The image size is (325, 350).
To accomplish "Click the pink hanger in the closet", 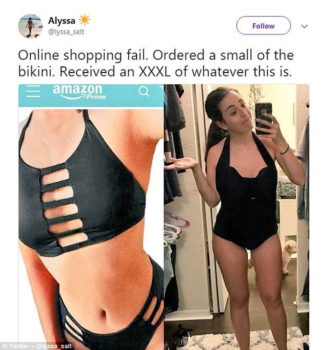I will pyautogui.click(x=177, y=219).
